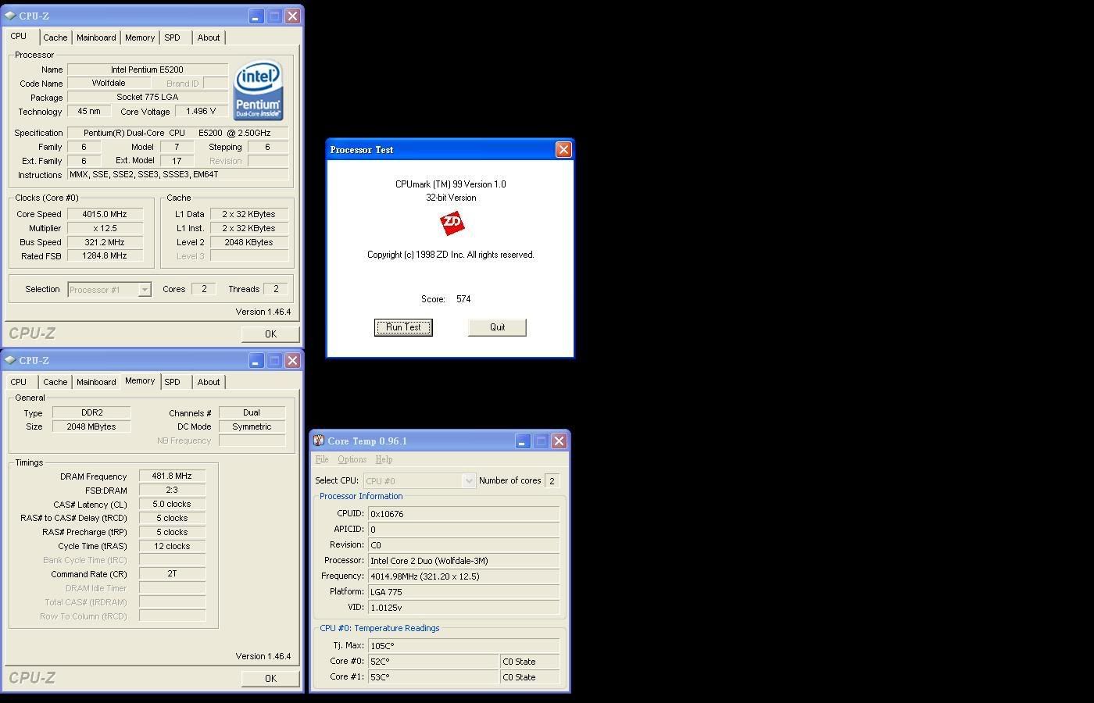Close the top CPU-Z window
The image size is (1094, 703).
click(x=292, y=16)
